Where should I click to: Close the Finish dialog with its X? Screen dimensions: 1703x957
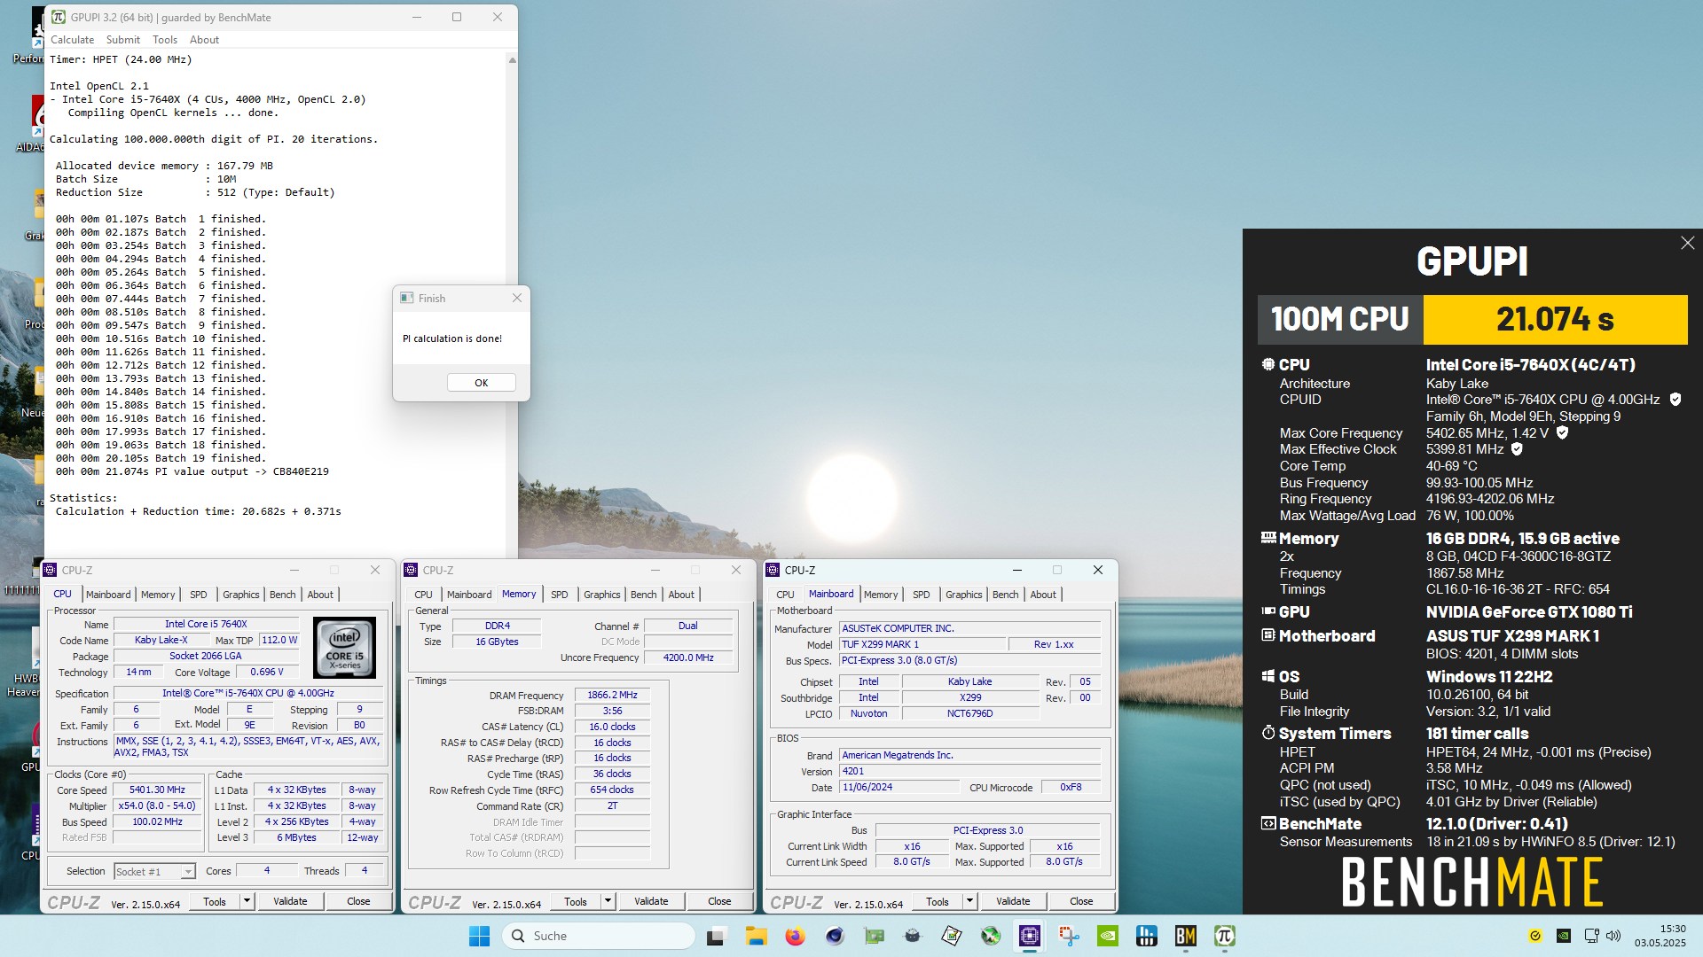tap(517, 298)
